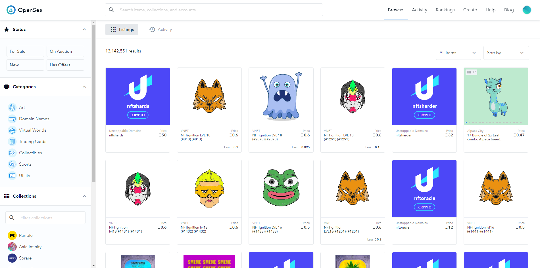Open the Activity nav link in header

point(419,10)
